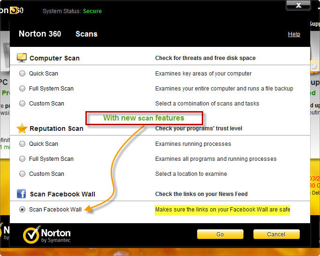The width and height of the screenshot is (320, 256).
Task: Click the Computer Scan monitor icon
Action: 22,58
